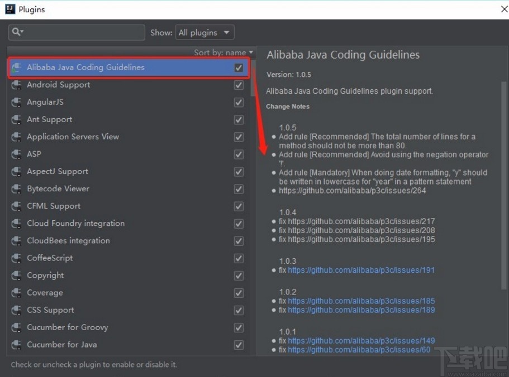Click the Android Support plugin icon
The height and width of the screenshot is (377, 509).
[x=17, y=85]
